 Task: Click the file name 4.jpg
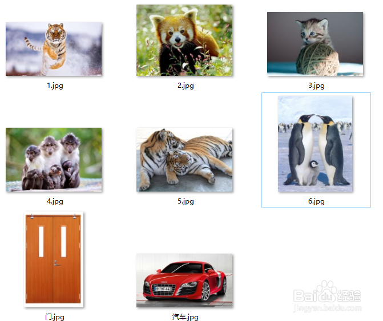coord(55,201)
